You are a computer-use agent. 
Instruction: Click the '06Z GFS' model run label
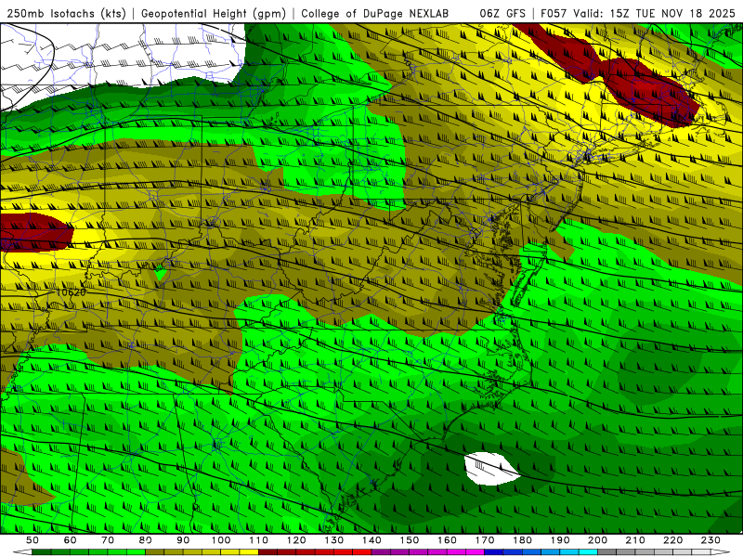(x=502, y=14)
